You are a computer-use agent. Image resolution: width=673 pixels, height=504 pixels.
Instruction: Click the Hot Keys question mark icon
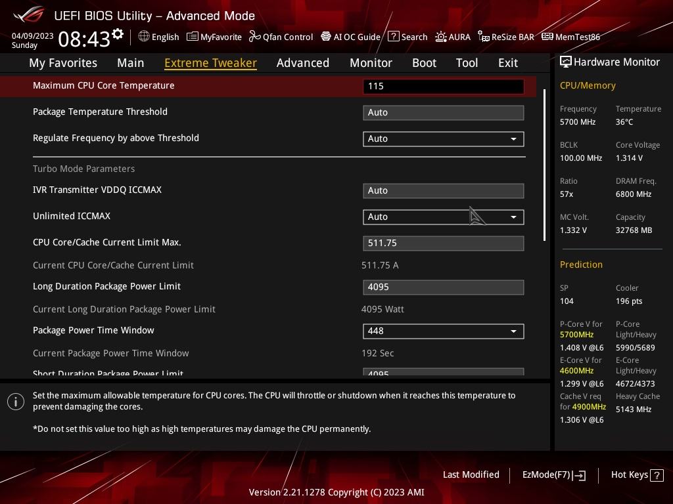[x=657, y=475]
